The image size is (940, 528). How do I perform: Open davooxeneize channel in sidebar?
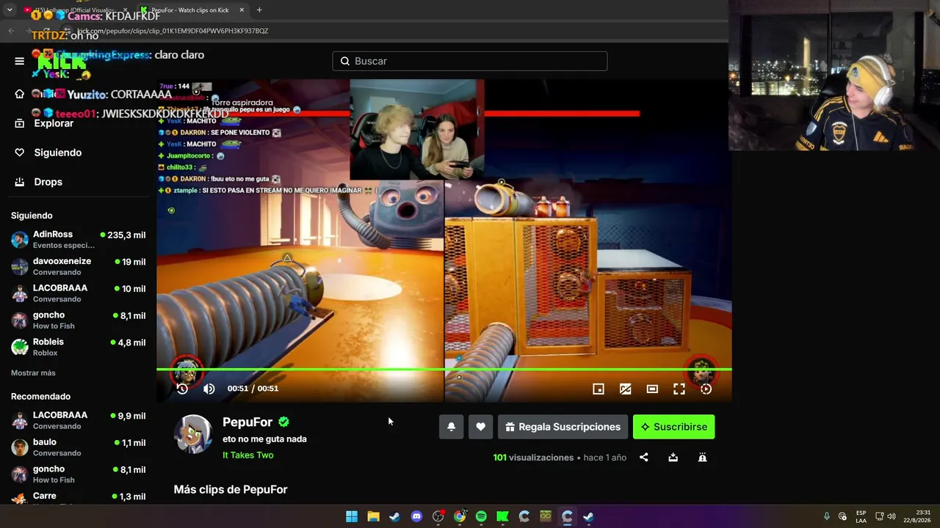(78, 266)
